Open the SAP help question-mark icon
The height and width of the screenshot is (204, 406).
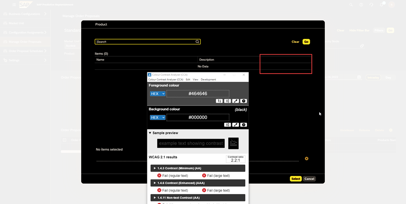361,5
